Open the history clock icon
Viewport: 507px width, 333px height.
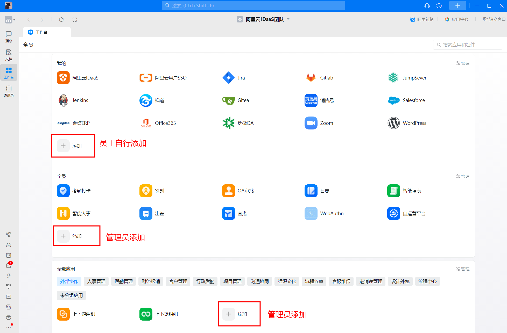click(x=439, y=6)
